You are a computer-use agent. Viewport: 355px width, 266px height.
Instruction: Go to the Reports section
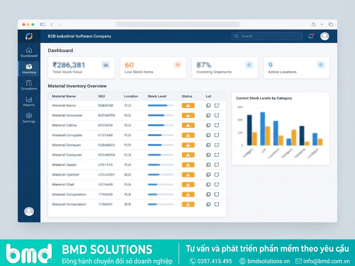click(29, 101)
